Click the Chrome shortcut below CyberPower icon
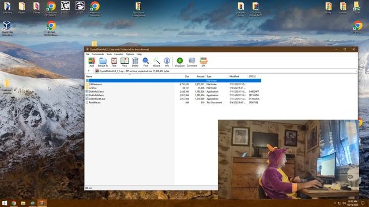This screenshot has width=369, height=207. click(x=51, y=28)
